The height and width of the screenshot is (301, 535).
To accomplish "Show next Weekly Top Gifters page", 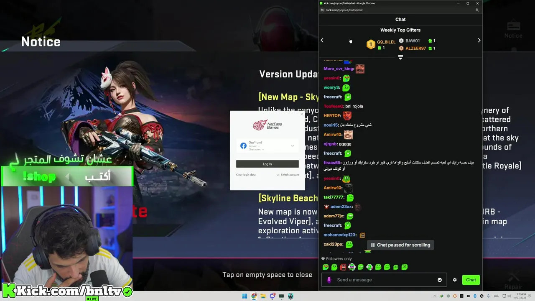I will (x=479, y=41).
